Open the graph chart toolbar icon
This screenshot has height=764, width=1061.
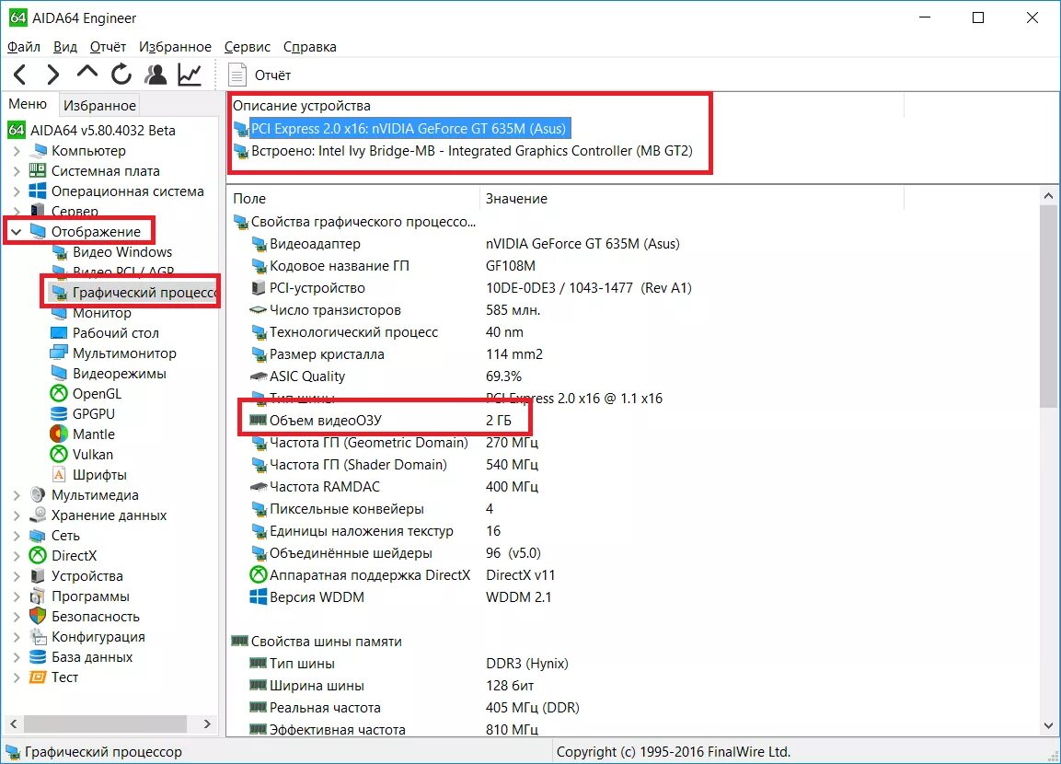coord(190,75)
